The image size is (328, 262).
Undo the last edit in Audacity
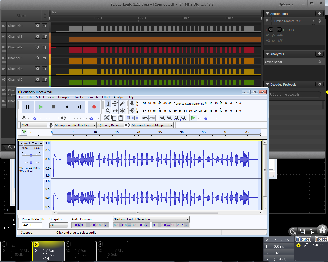click(x=145, y=118)
